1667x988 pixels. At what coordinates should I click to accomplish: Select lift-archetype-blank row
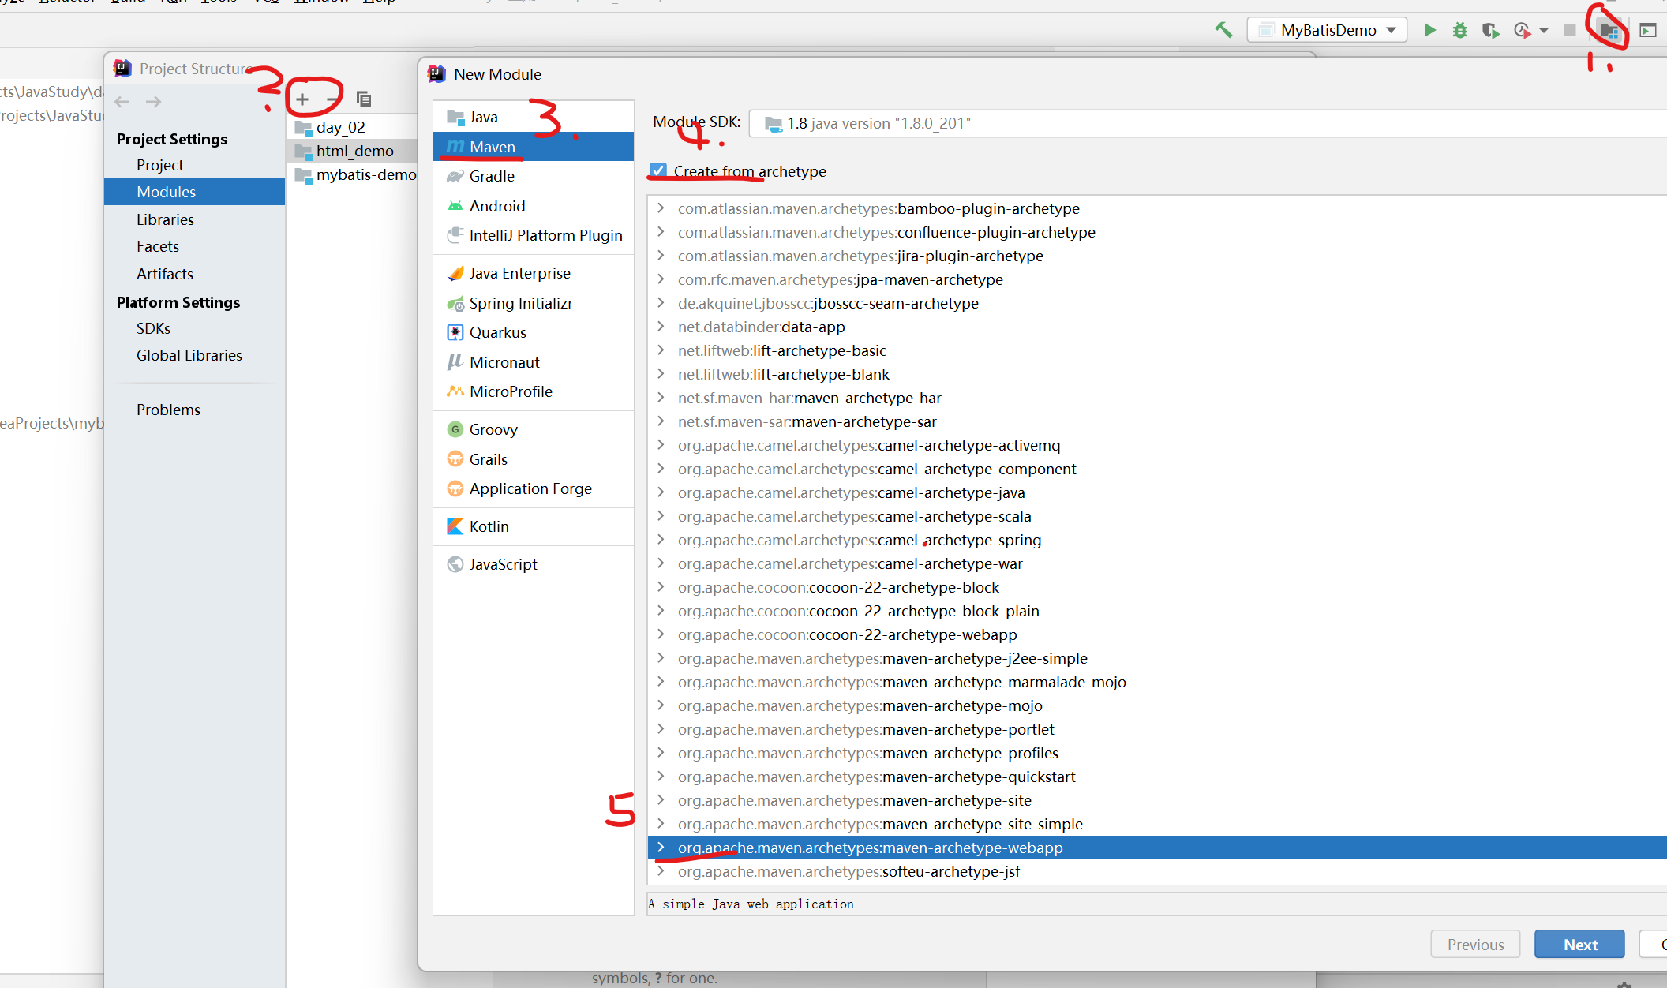(1157, 374)
